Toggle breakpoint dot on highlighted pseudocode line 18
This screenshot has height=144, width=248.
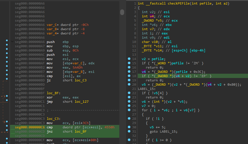pyautogui.click(x=129, y=76)
